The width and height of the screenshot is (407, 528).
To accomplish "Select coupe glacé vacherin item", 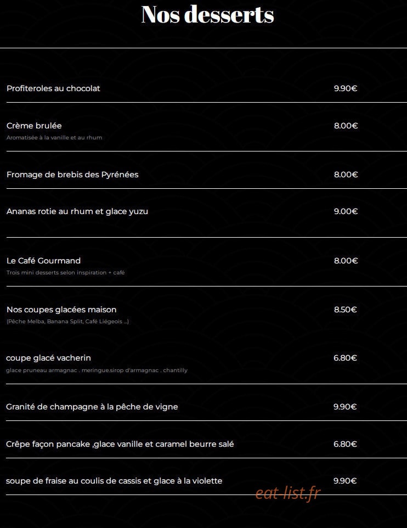I will (x=48, y=358).
